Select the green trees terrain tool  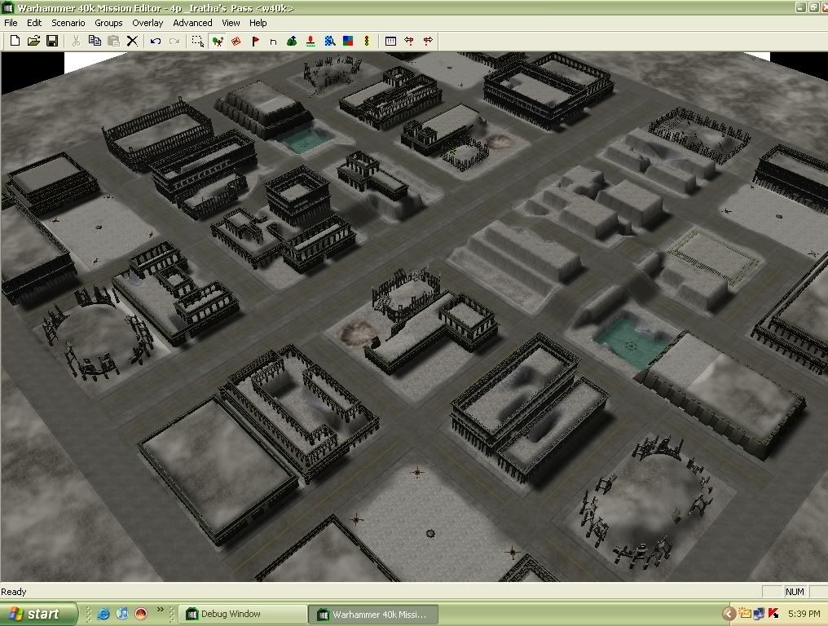pos(292,41)
